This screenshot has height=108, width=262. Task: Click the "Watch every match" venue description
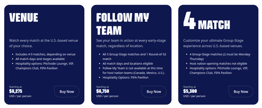tap(43, 43)
